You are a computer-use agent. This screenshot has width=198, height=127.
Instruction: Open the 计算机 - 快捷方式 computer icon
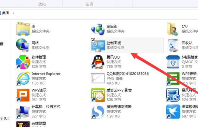pos(23,112)
